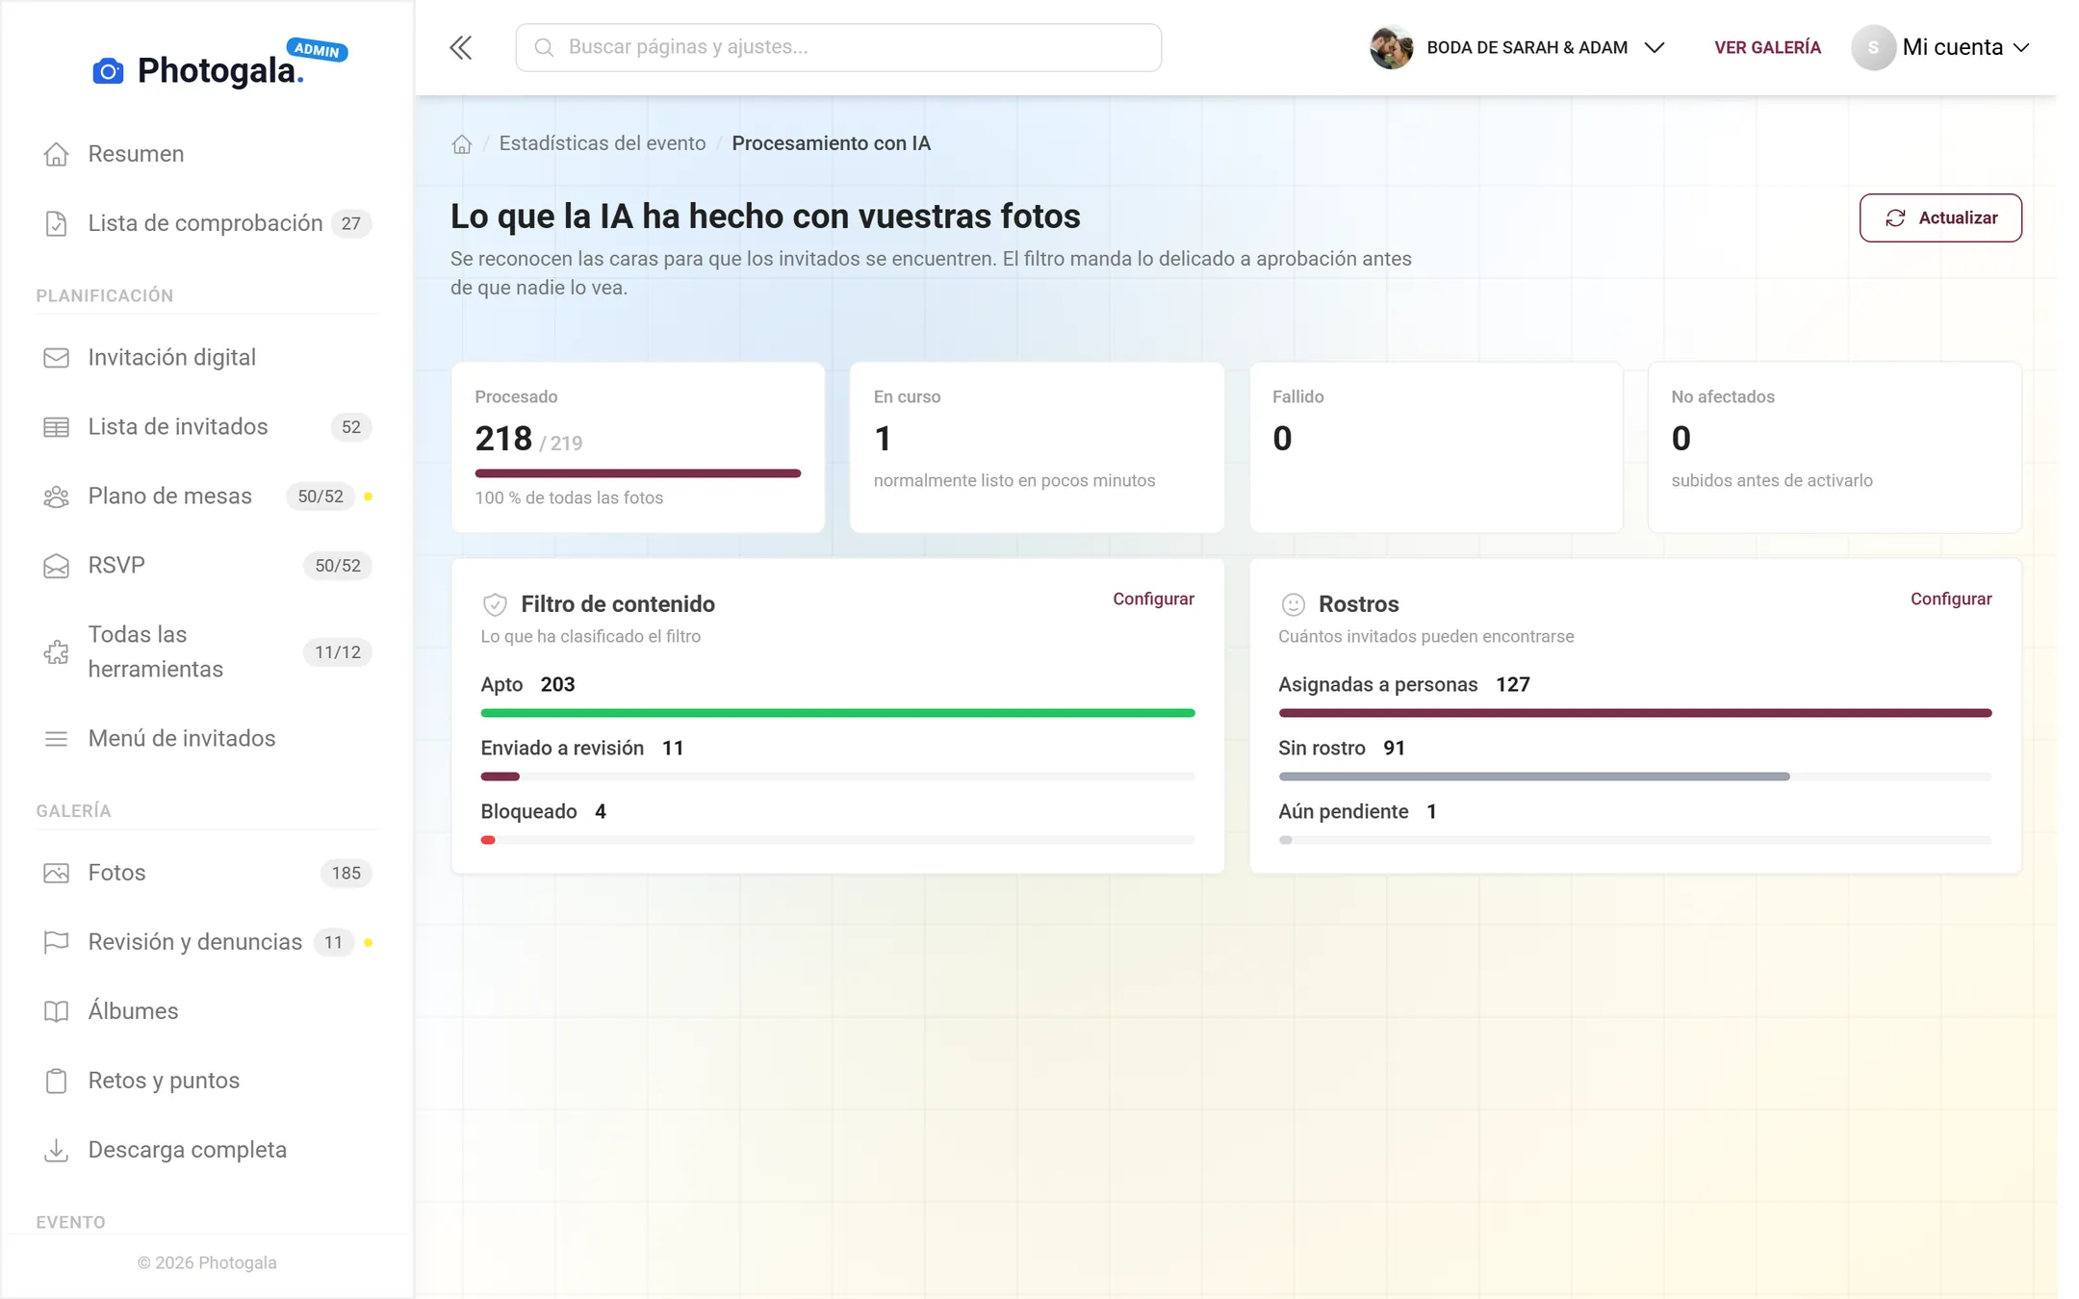Click the Revisión y denuncias flag icon

(x=56, y=942)
